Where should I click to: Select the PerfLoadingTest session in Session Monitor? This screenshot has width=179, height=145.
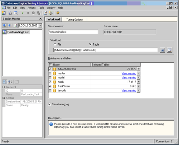tap(16, 32)
